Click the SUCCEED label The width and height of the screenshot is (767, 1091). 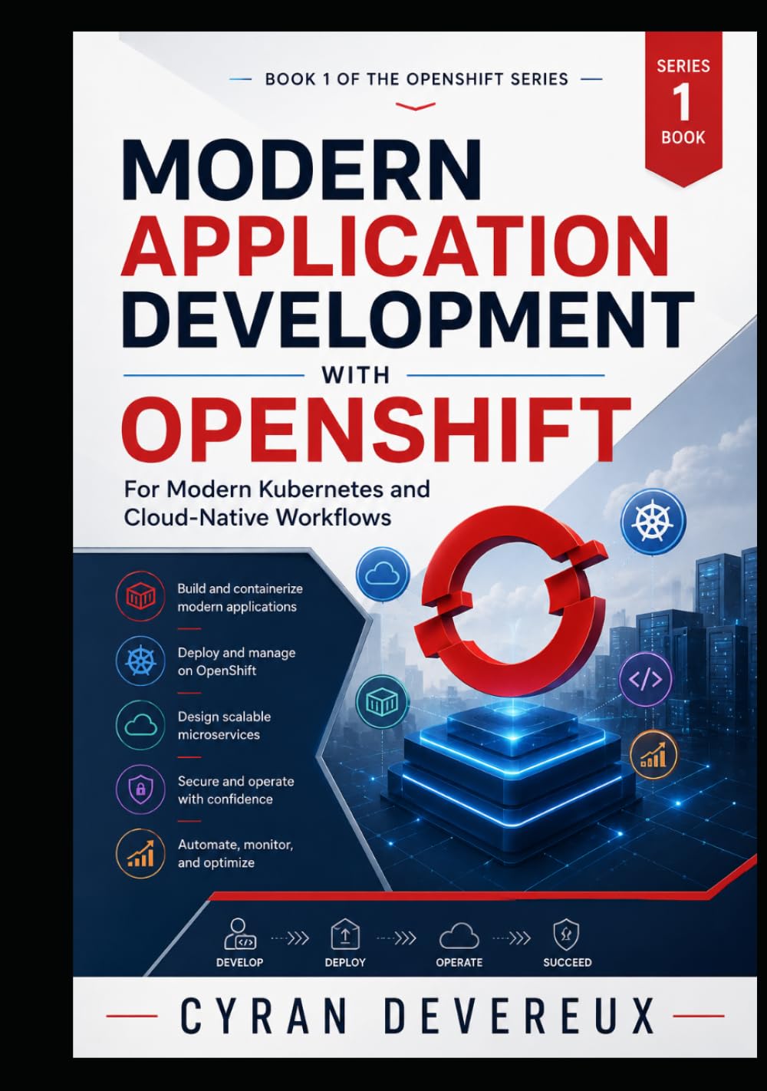click(x=568, y=963)
